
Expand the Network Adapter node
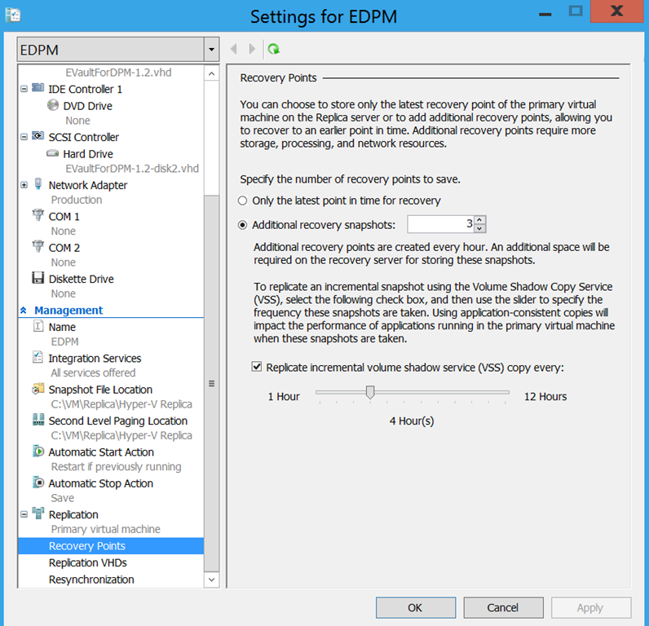tap(24, 185)
